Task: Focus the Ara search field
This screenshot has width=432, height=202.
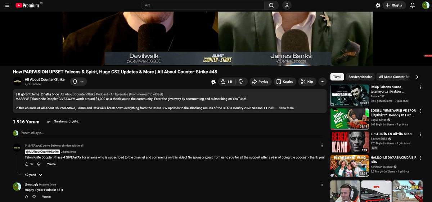Action: point(202,5)
